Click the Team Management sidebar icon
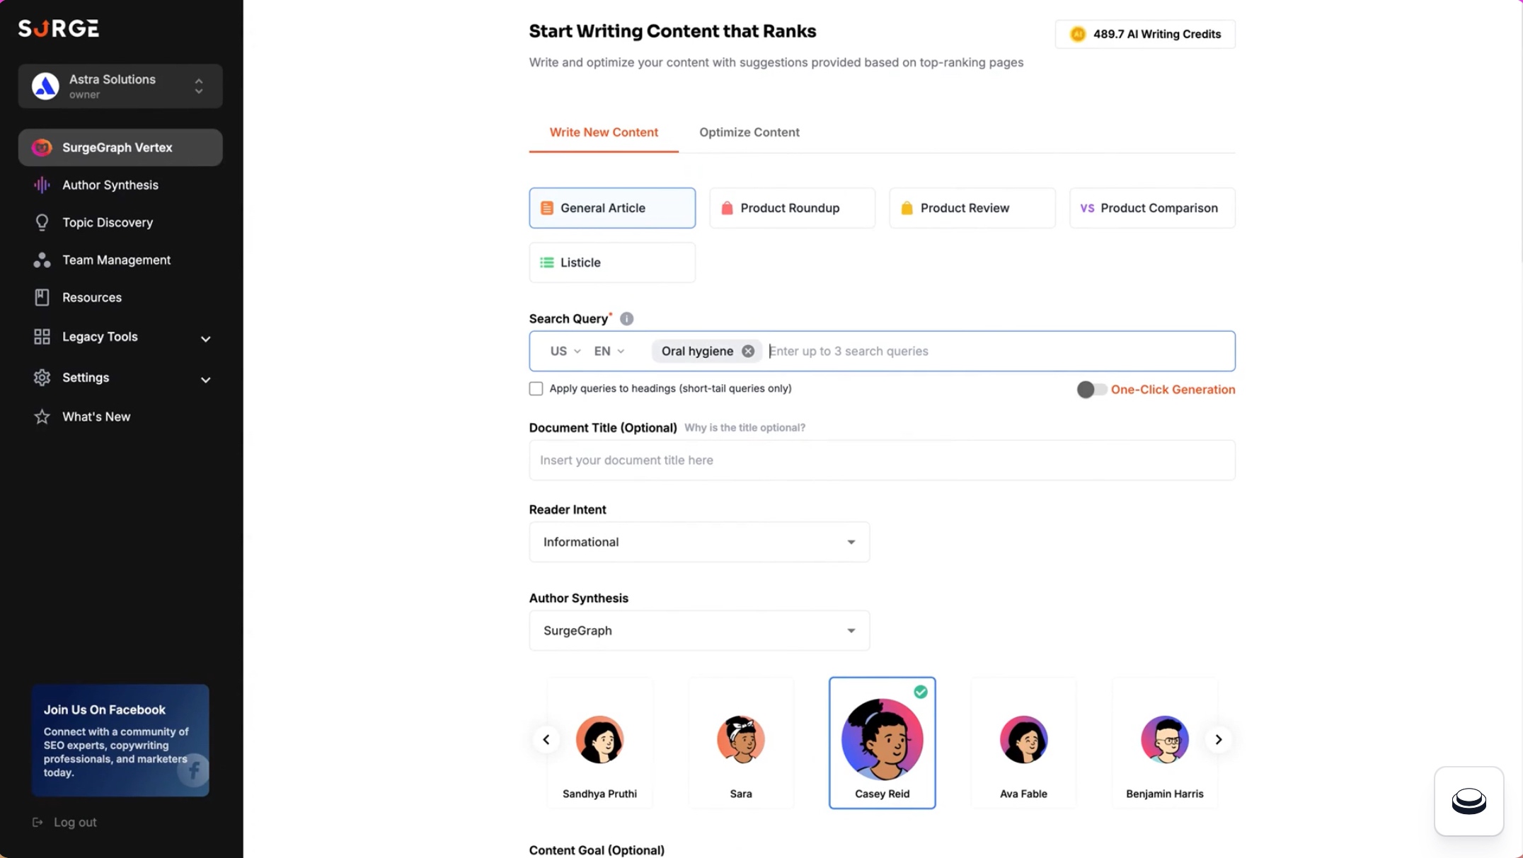 coord(42,260)
